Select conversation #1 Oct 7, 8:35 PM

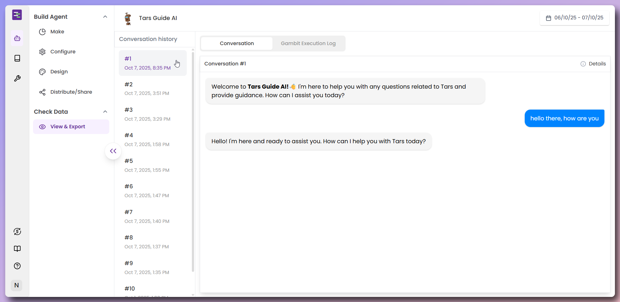click(153, 63)
